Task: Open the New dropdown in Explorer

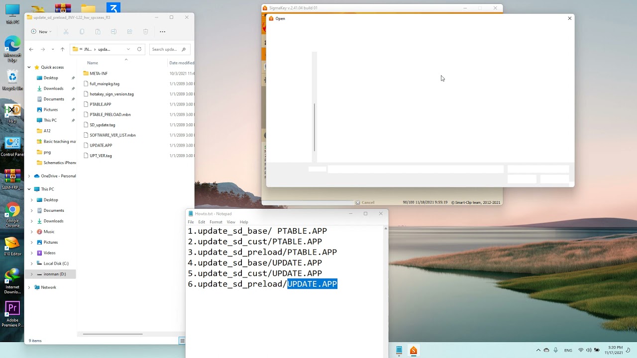Action: coord(41,31)
